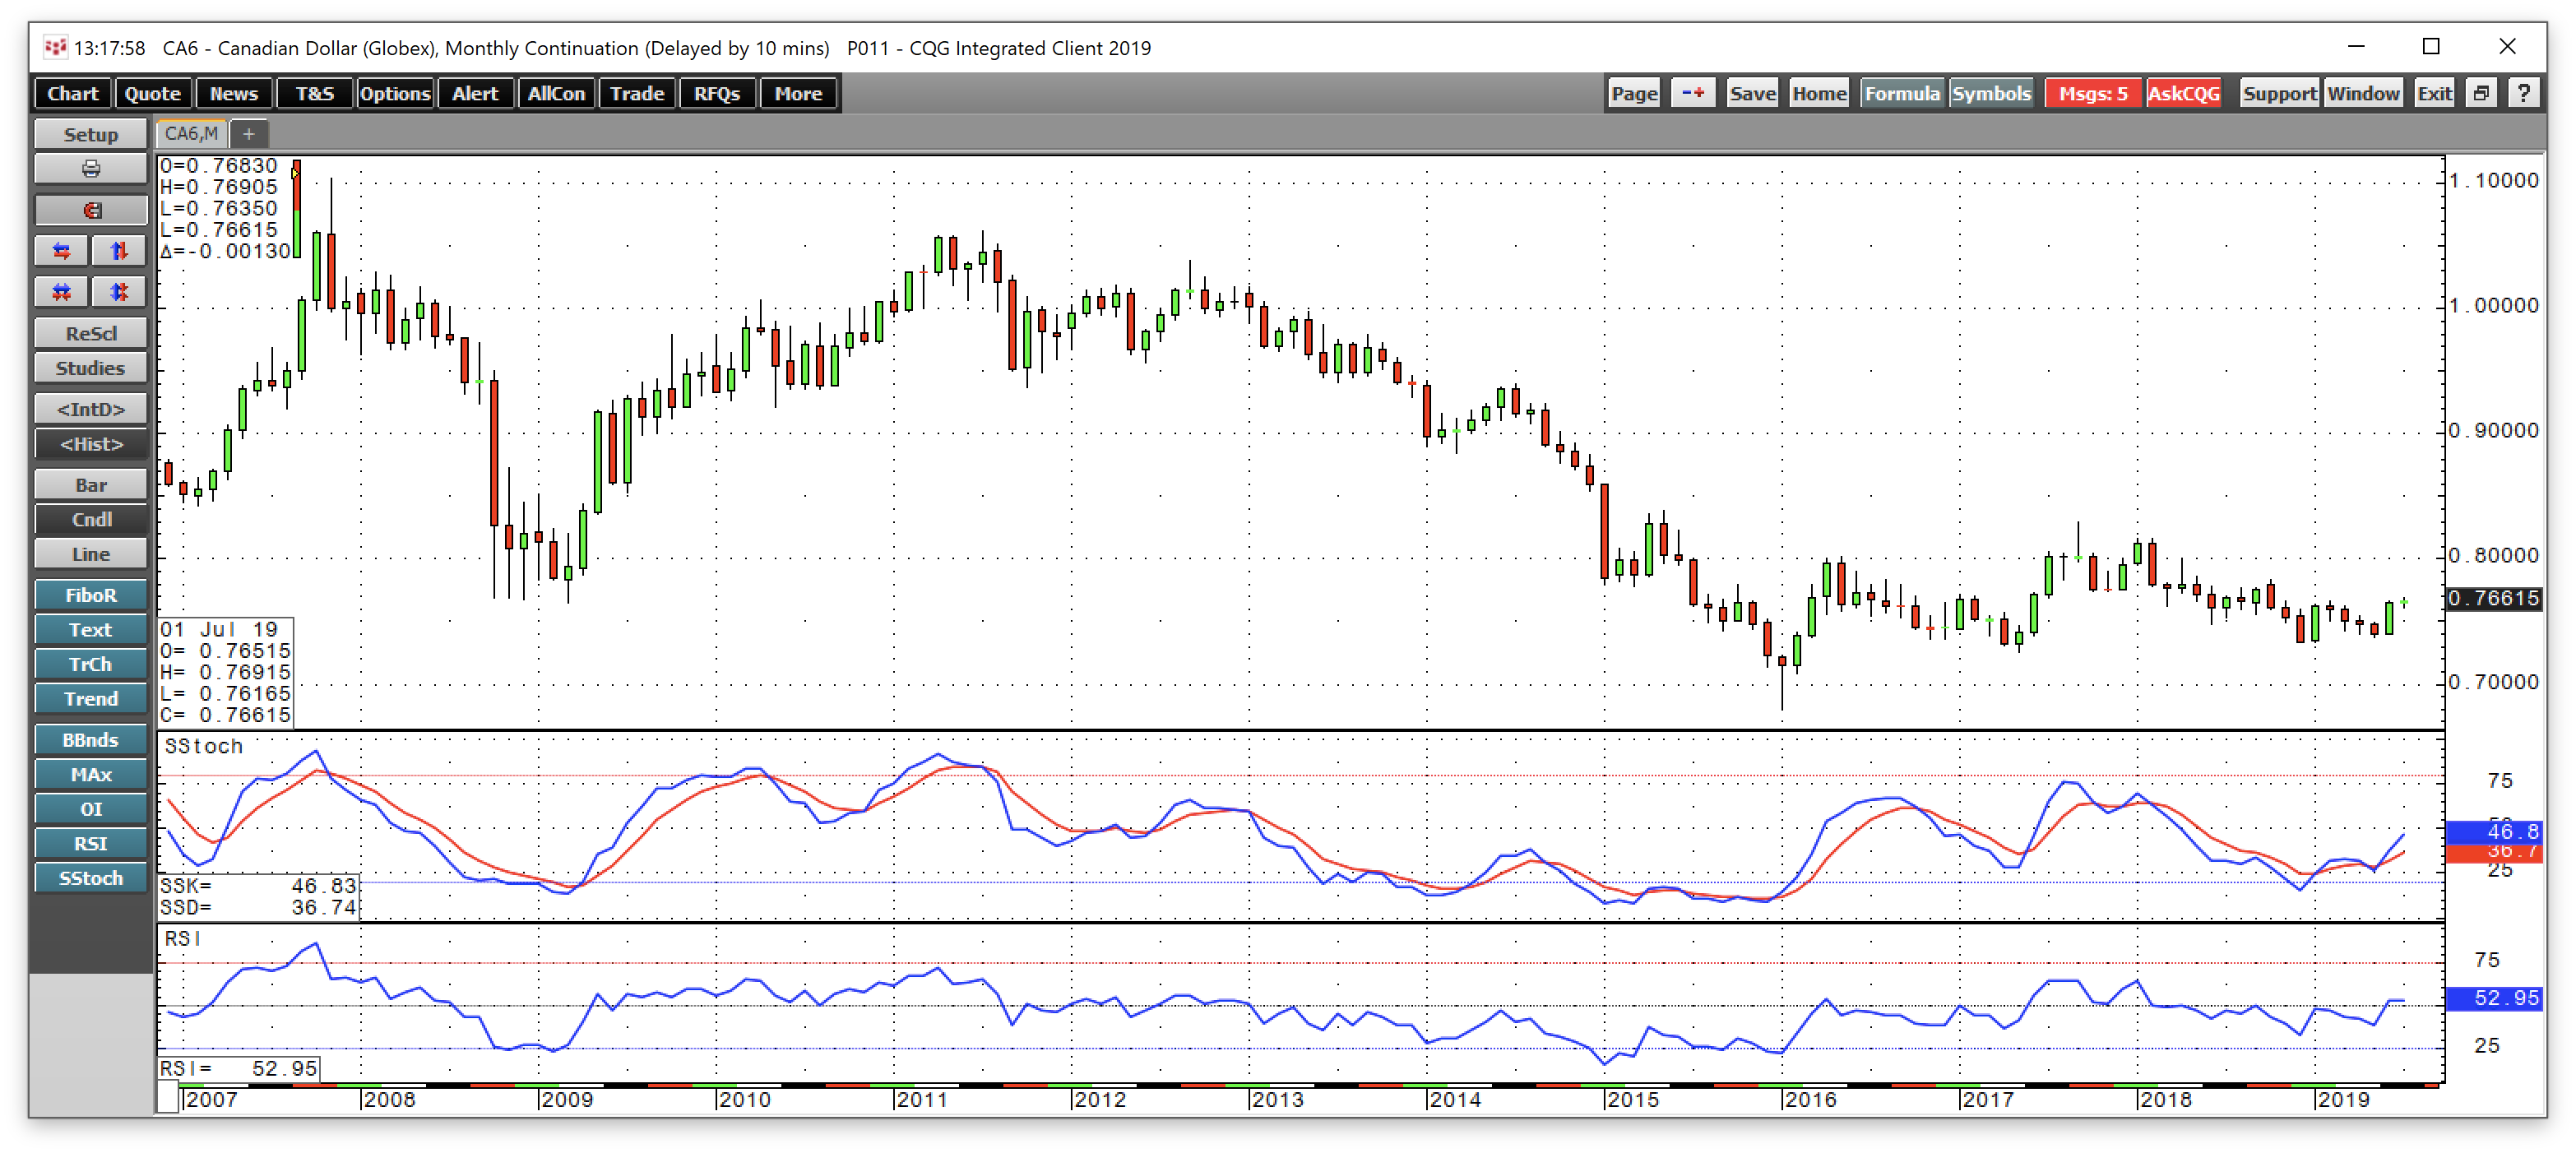The height and width of the screenshot is (1153, 2576).
Task: Click the RSI value tag 52.95
Action: (2494, 998)
